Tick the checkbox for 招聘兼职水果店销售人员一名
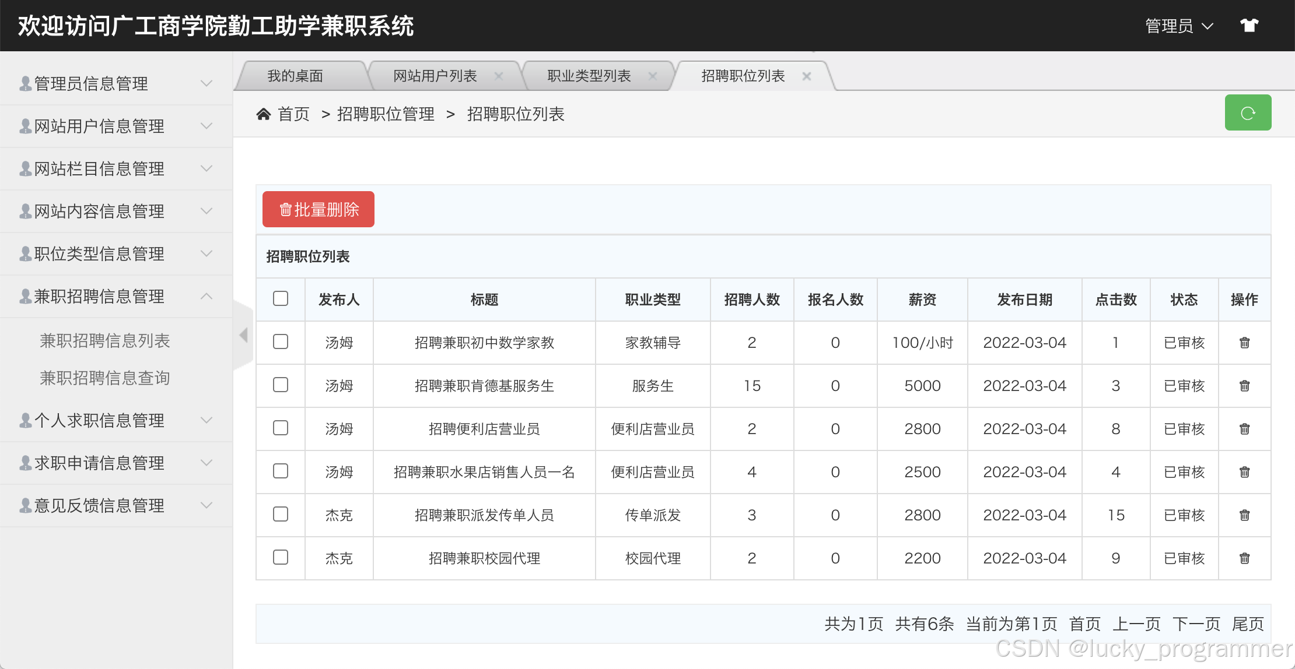Screen dimensions: 1295x669 click(281, 471)
